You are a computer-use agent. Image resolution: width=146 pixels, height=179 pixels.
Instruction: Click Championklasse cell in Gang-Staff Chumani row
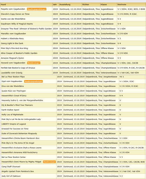[x=111, y=167]
